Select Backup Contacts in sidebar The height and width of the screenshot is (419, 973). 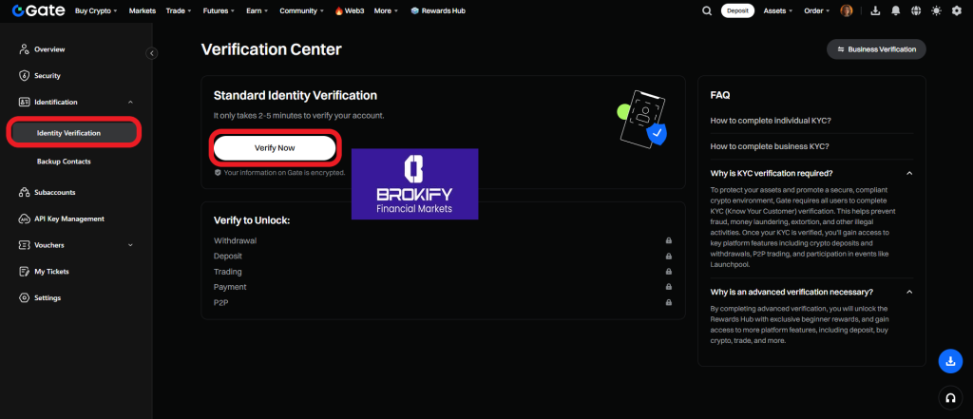click(x=64, y=162)
